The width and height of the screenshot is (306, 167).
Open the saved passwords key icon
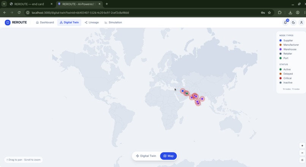click(263, 12)
